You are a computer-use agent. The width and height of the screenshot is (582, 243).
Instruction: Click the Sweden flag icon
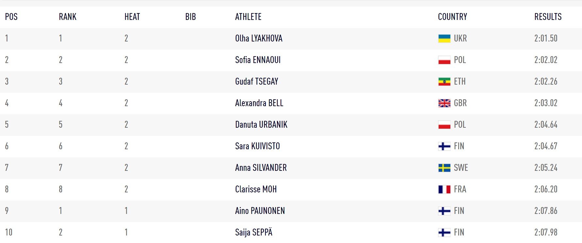tap(444, 168)
